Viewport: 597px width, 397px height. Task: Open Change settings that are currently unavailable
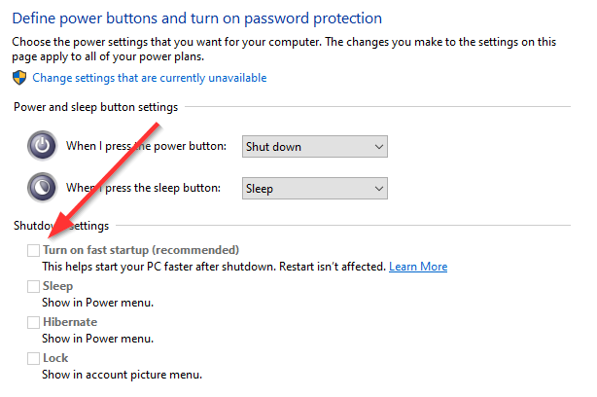click(149, 78)
